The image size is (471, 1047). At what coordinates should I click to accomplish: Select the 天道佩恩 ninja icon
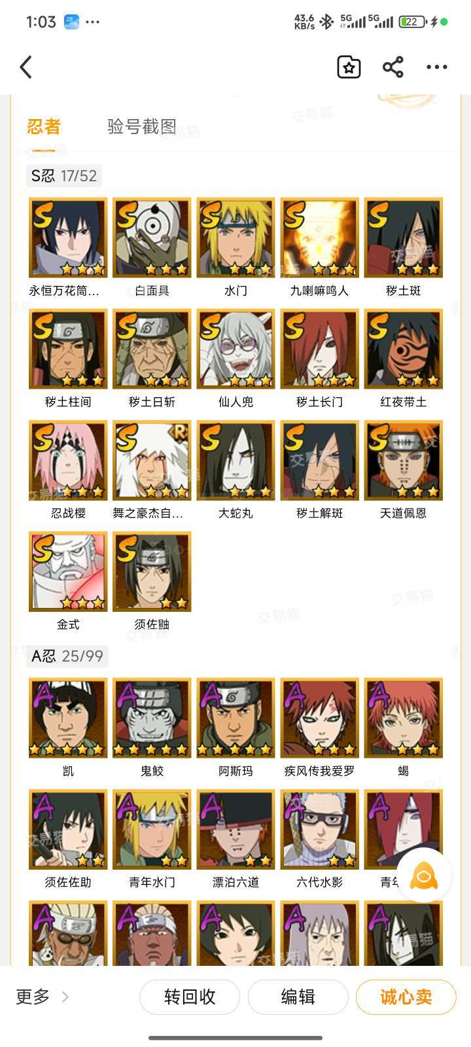[x=403, y=460]
